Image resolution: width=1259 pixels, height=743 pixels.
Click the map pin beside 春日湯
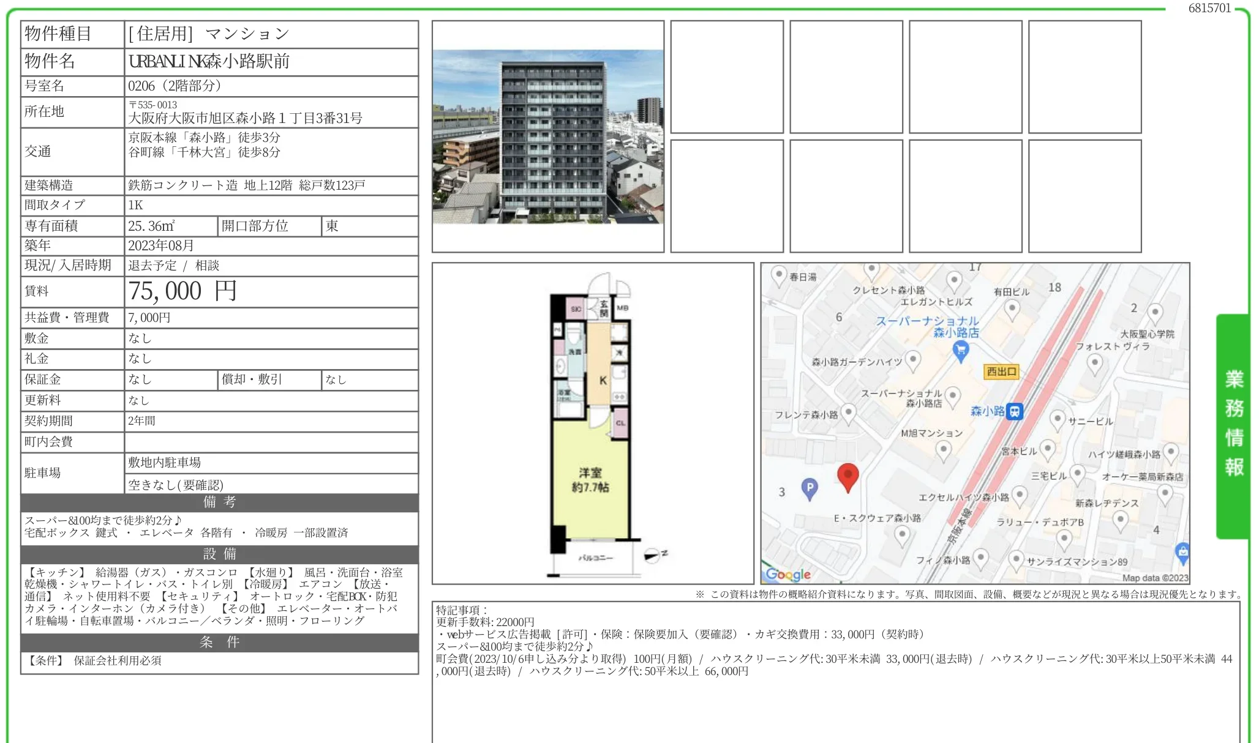pyautogui.click(x=778, y=276)
